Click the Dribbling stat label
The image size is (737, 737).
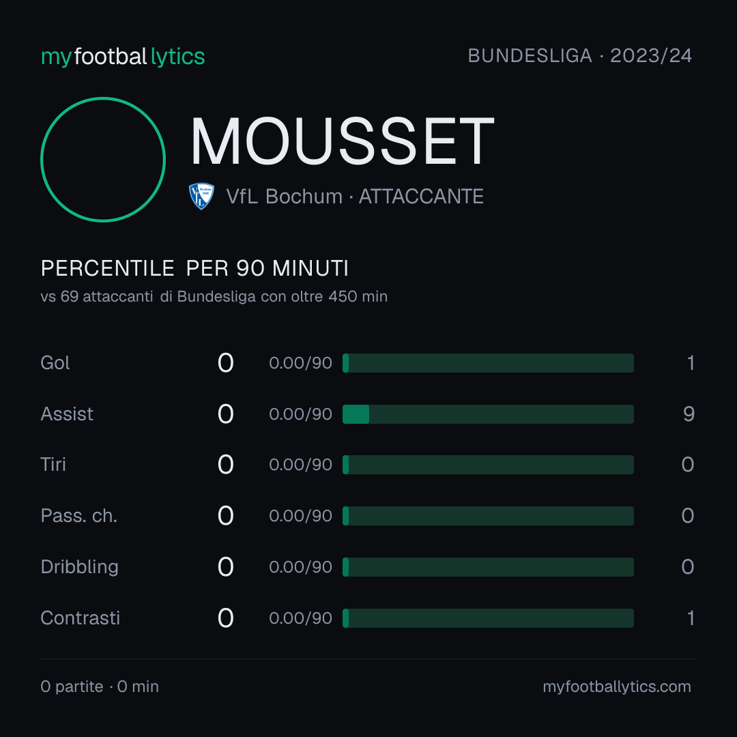click(79, 567)
